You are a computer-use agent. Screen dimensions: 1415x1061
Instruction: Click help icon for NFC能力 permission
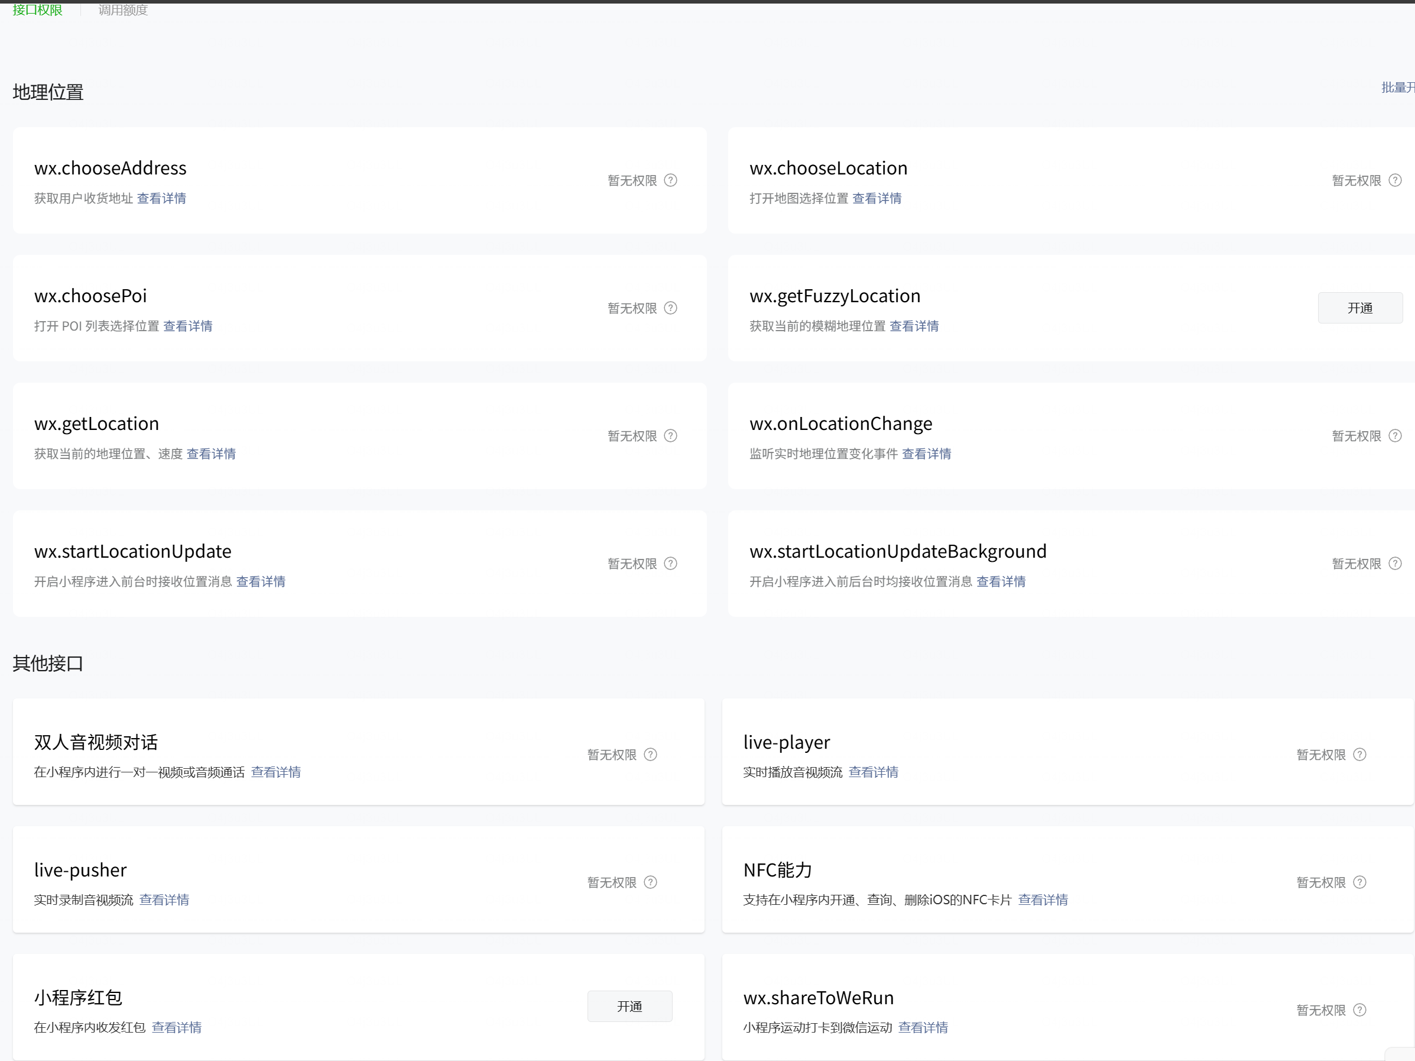pos(1360,882)
